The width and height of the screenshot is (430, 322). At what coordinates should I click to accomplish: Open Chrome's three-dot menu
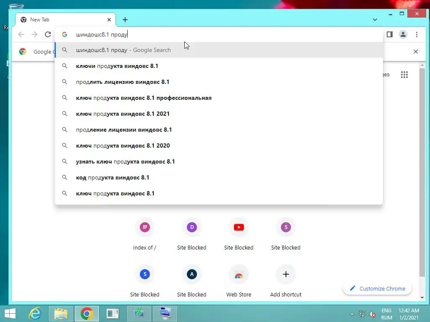(417, 34)
